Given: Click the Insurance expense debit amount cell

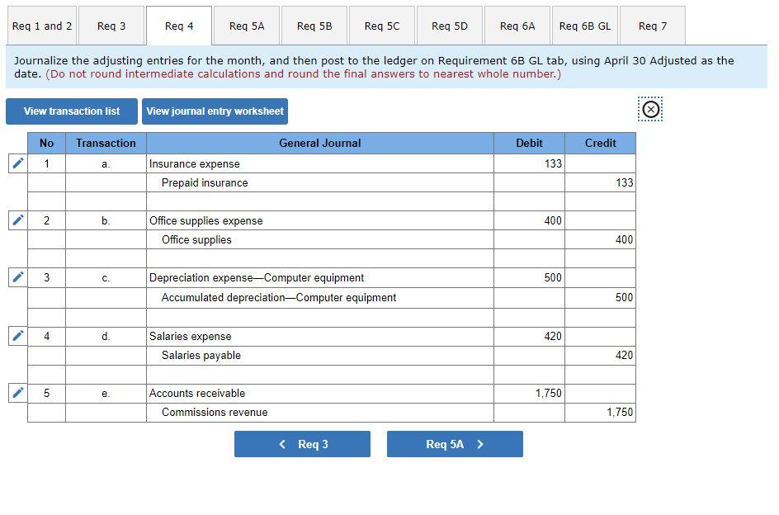Looking at the screenshot, I should point(529,163).
